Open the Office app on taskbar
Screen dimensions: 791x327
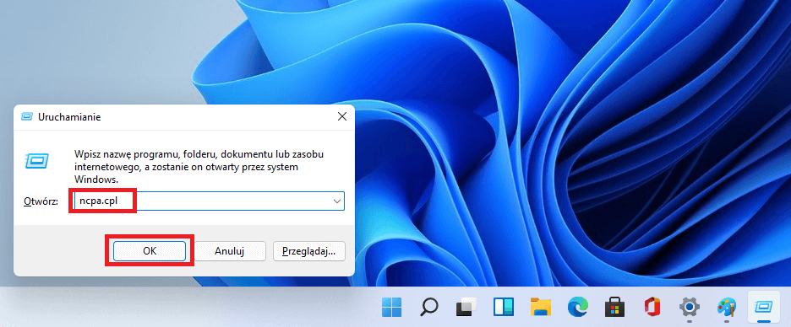[x=652, y=307]
